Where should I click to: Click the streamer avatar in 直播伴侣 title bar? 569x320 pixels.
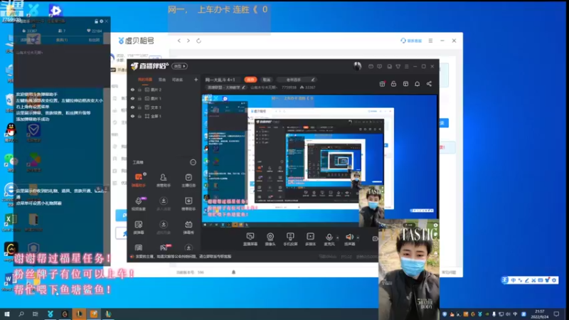click(x=358, y=66)
